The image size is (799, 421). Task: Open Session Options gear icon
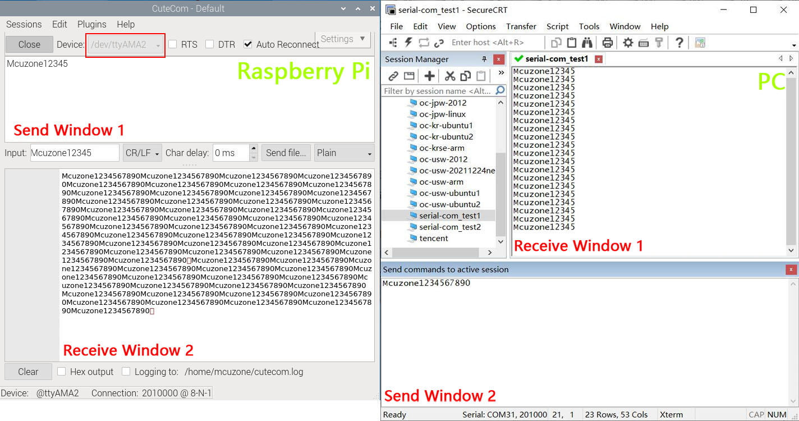click(628, 43)
